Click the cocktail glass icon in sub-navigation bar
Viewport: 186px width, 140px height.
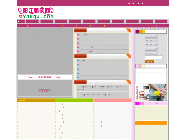[x=28, y=26]
